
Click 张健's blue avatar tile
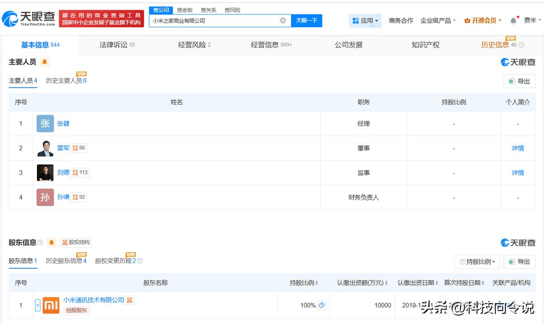tap(45, 124)
